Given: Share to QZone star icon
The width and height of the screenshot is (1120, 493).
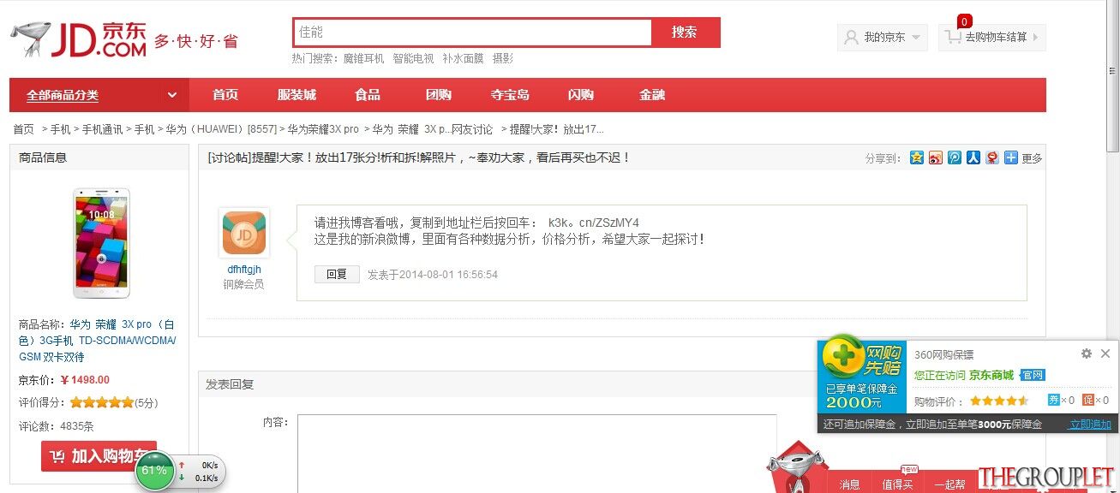Looking at the screenshot, I should pyautogui.click(x=917, y=157).
